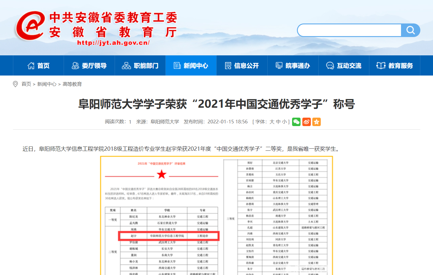Click the house icon beside 首页
Image resolution: width=433 pixels, height=275 pixels.
(x=31, y=66)
